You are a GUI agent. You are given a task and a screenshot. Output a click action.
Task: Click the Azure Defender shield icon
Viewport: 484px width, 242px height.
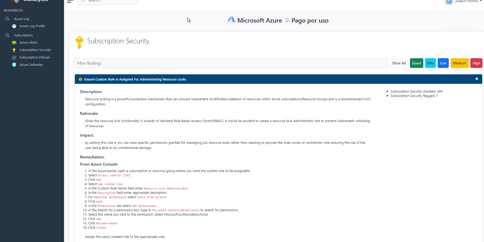pos(14,65)
